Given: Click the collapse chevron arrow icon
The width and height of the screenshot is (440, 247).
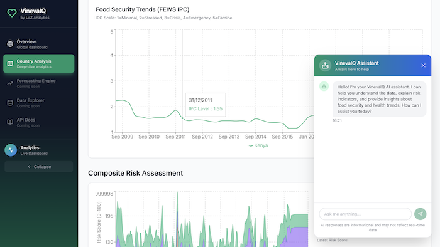Looking at the screenshot, I should coord(29,166).
